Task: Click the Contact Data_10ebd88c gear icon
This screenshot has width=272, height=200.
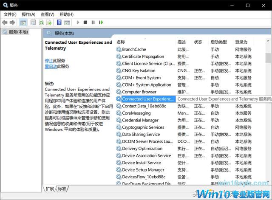Action: pyautogui.click(x=119, y=106)
